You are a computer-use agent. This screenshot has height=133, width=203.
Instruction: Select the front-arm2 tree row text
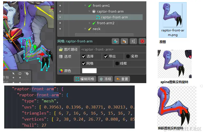tap(106, 23)
